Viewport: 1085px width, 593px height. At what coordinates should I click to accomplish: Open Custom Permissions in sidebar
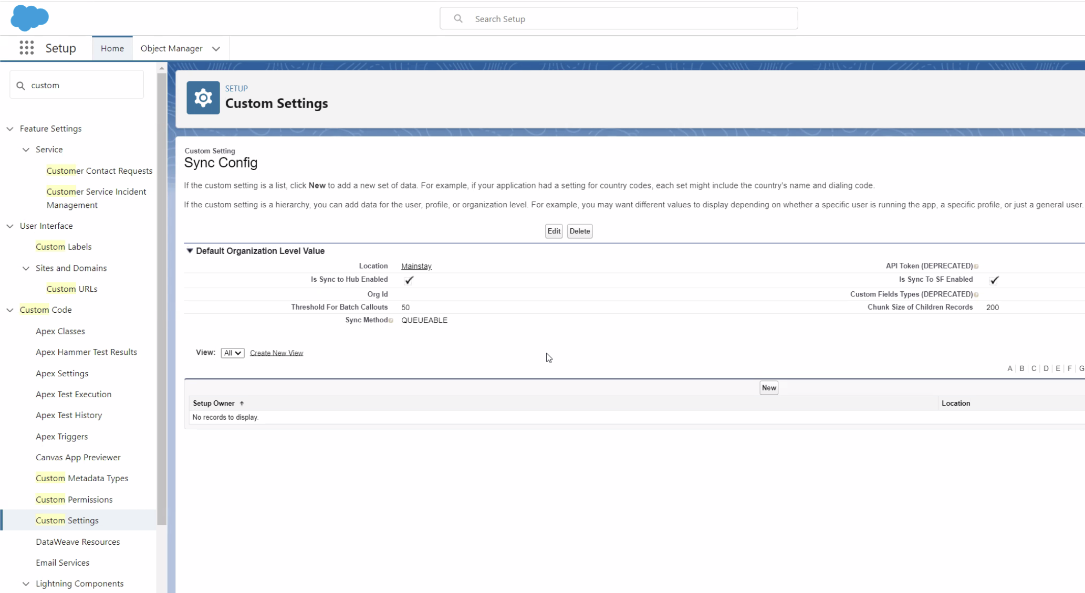click(x=74, y=500)
